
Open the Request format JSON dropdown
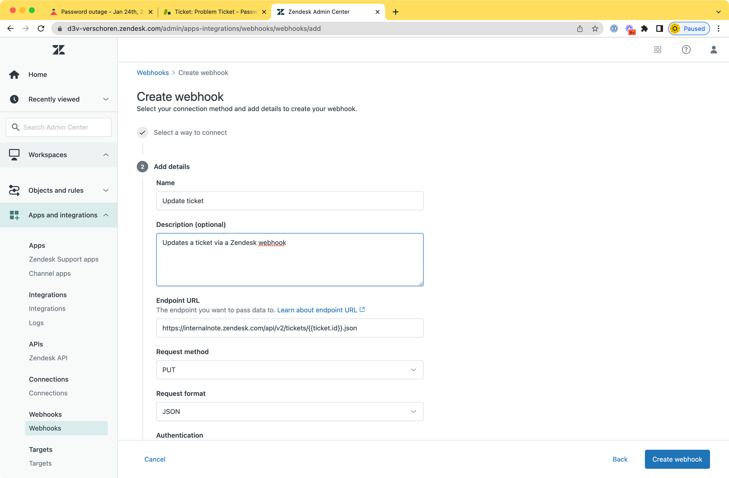pyautogui.click(x=289, y=412)
